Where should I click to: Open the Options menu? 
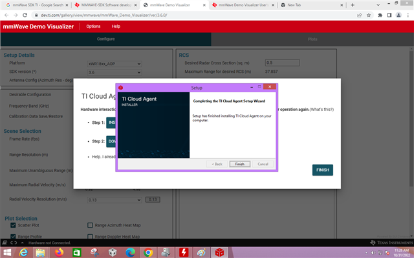click(93, 26)
